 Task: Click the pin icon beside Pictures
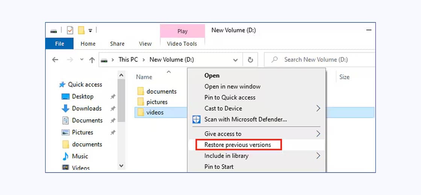(x=113, y=132)
